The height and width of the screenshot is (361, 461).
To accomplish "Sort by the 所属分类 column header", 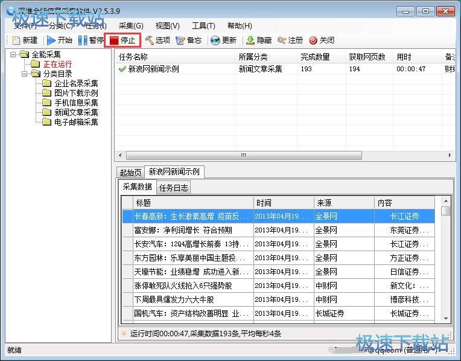I will (266, 57).
